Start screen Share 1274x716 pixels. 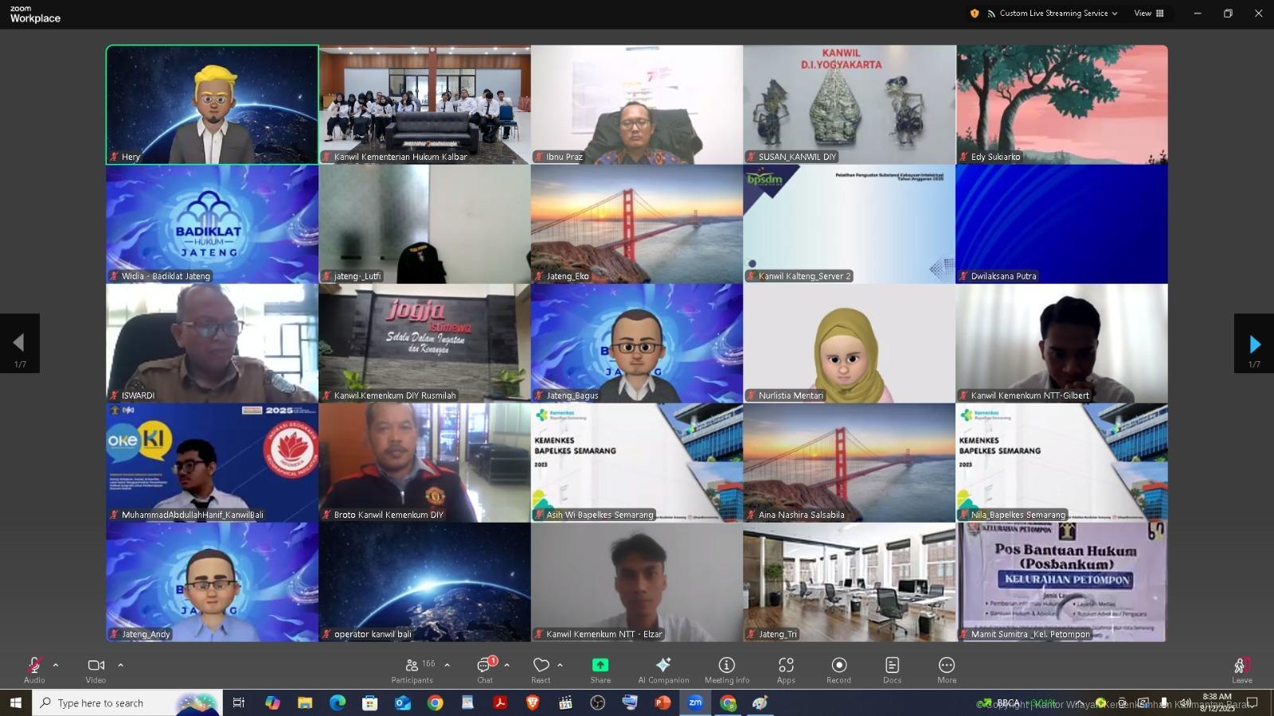click(600, 669)
